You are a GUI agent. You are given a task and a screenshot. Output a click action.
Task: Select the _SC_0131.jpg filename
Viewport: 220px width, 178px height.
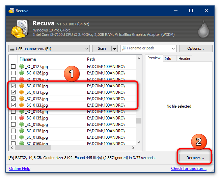[x=36, y=92]
